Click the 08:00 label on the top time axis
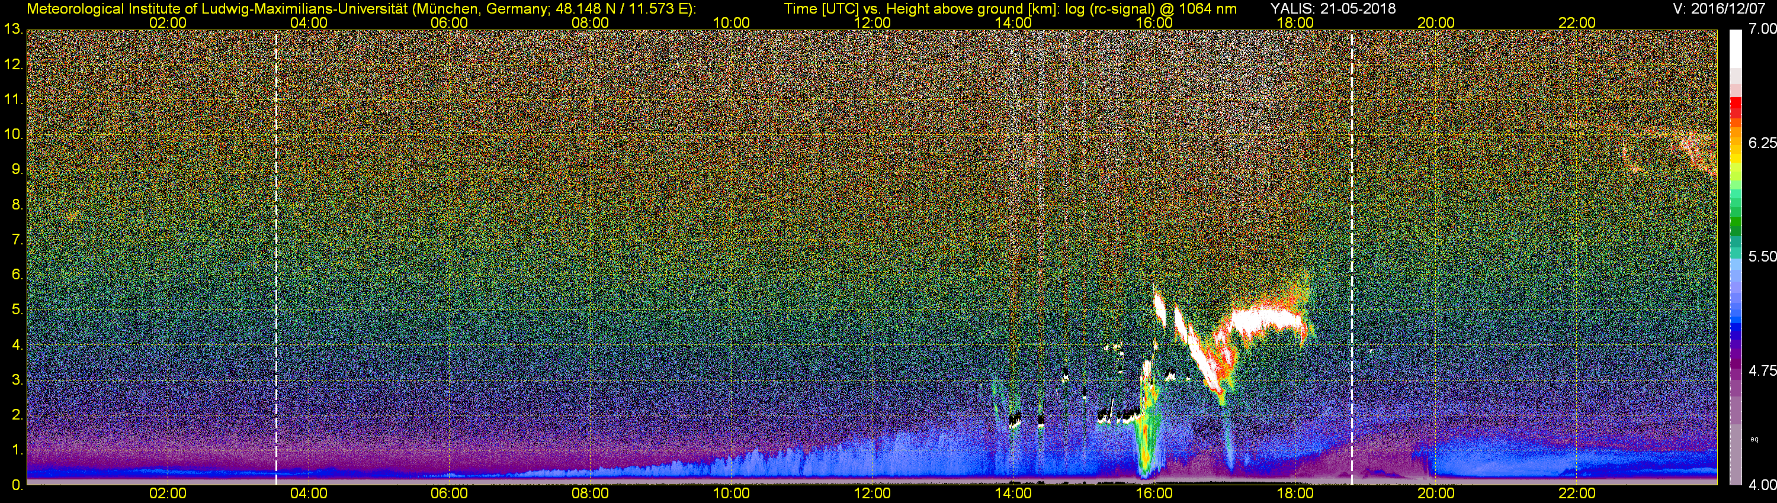 (x=591, y=22)
